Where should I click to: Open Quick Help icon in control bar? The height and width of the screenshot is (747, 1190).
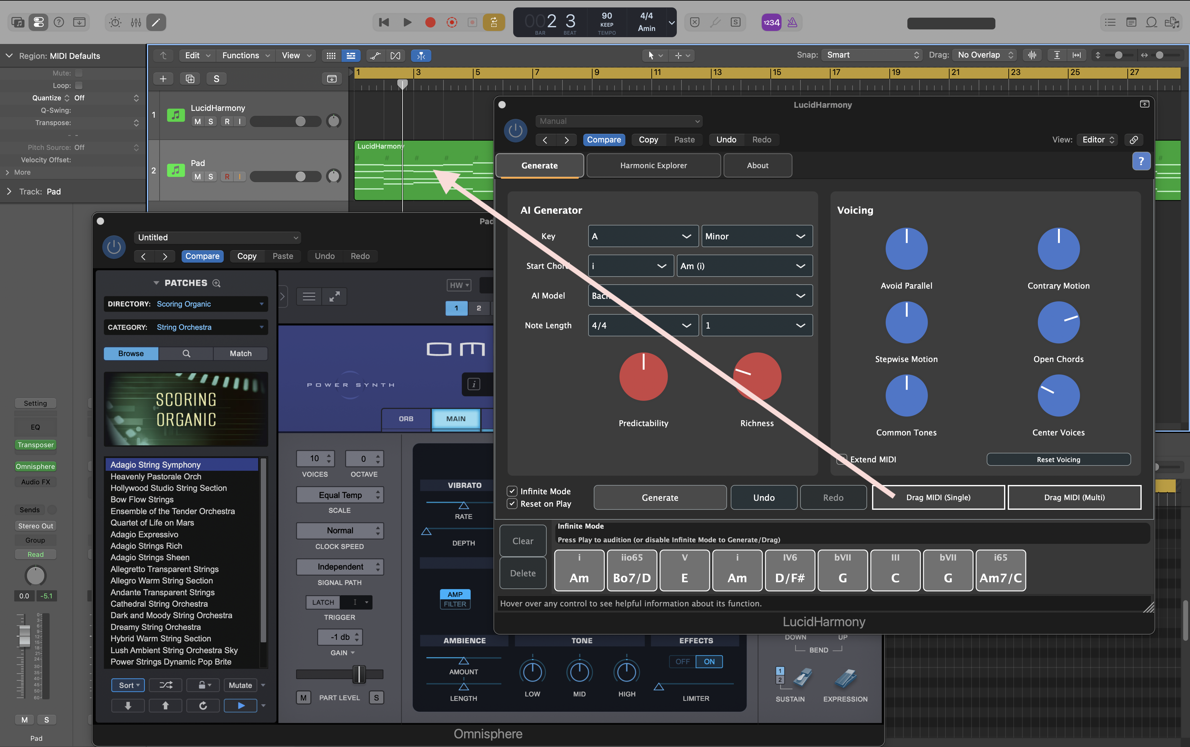coord(59,22)
